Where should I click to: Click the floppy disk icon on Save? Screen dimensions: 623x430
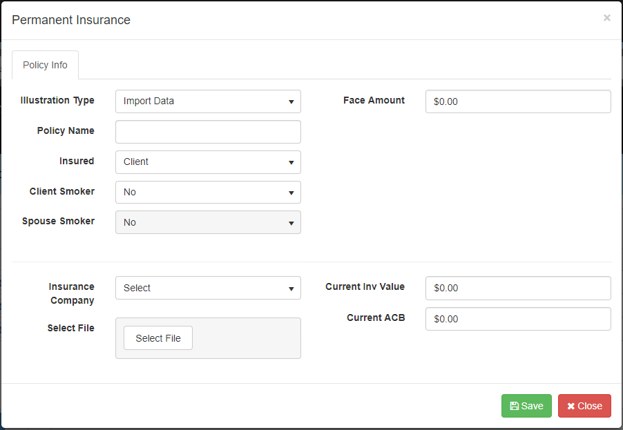(x=515, y=407)
